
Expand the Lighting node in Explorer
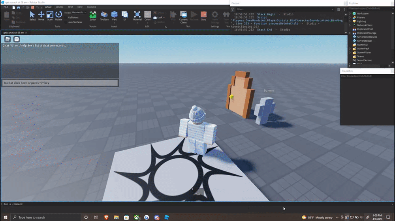350,21
